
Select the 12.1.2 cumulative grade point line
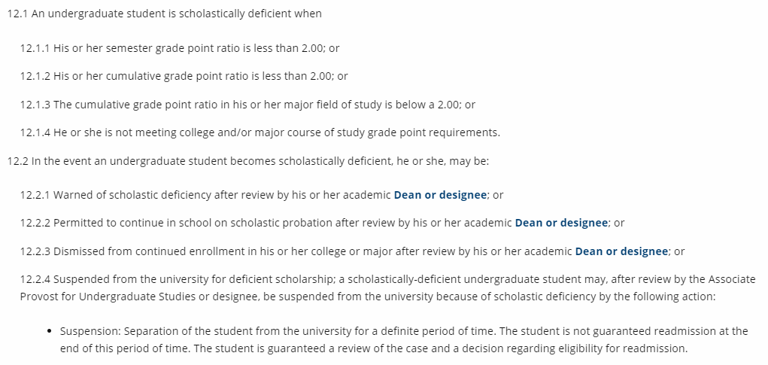184,76
